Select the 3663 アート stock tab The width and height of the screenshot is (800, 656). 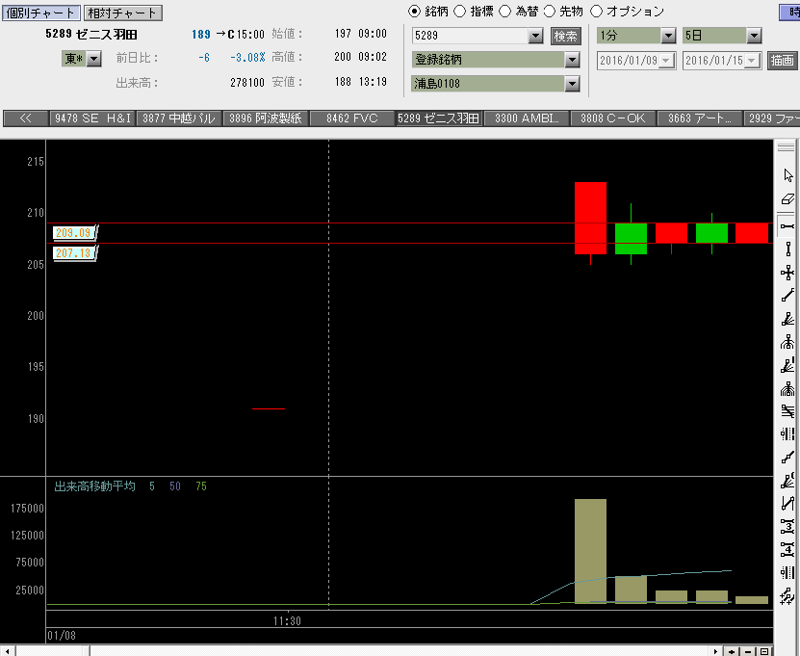point(700,118)
